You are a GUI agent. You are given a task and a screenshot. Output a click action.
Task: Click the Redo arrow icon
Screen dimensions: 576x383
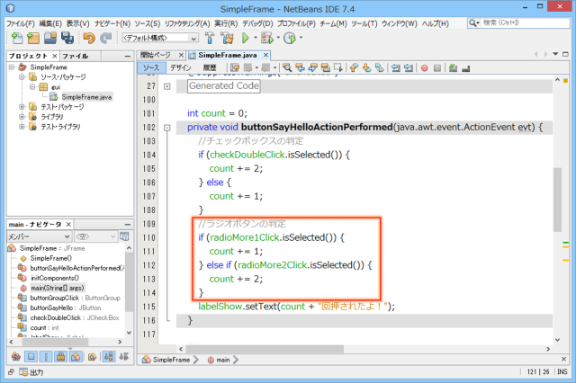pos(106,38)
